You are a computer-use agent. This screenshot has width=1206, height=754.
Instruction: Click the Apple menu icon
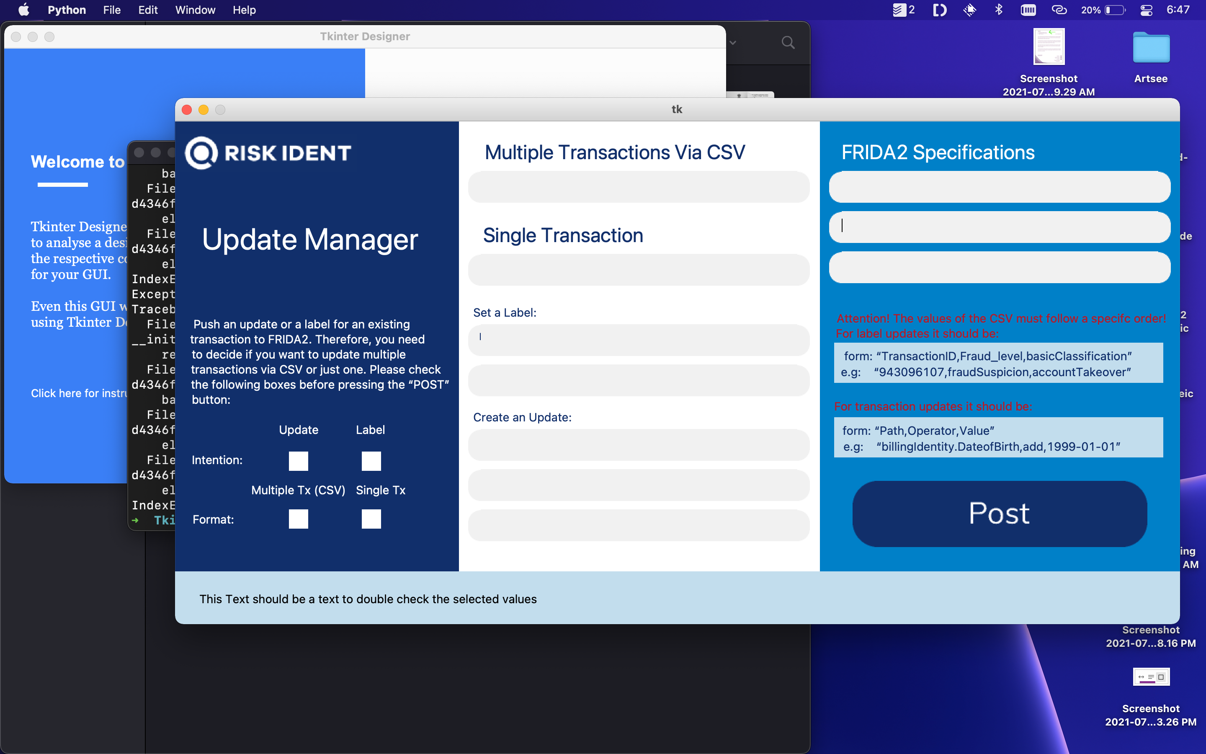23,10
